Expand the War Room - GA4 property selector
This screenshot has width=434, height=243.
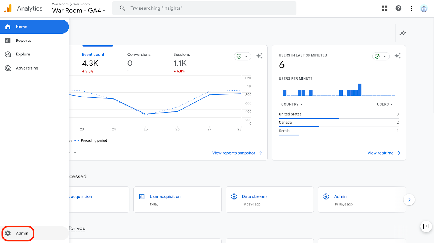click(78, 11)
